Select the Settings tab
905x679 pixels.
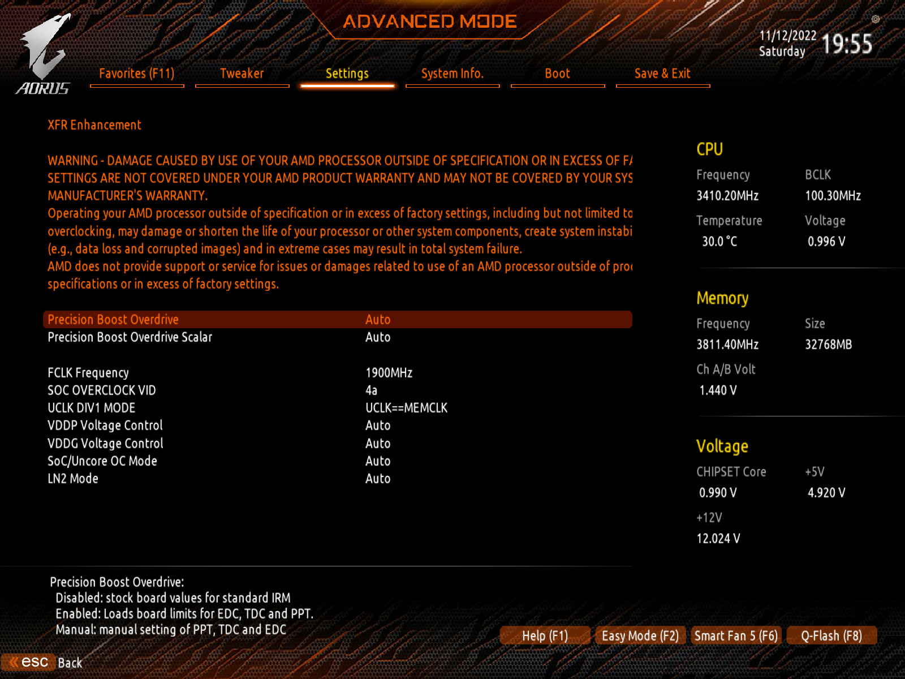347,74
